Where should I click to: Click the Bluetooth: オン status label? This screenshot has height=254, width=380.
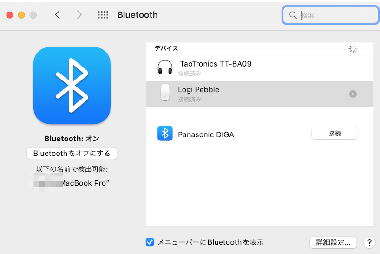(72, 139)
